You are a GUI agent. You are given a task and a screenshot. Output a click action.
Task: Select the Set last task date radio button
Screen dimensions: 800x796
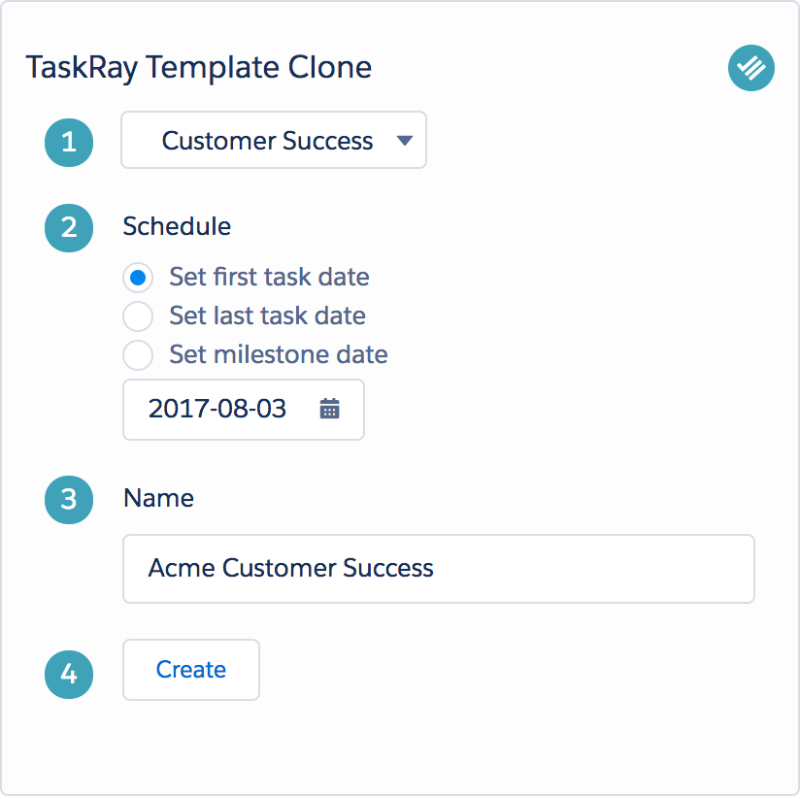[x=138, y=316]
